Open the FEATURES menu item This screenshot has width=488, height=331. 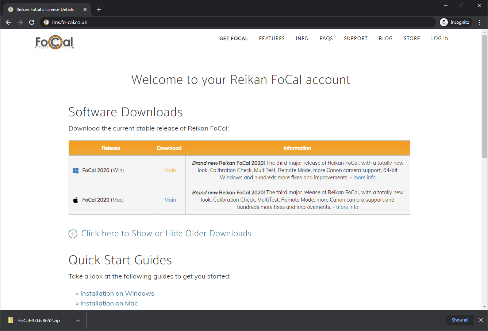[x=272, y=38]
